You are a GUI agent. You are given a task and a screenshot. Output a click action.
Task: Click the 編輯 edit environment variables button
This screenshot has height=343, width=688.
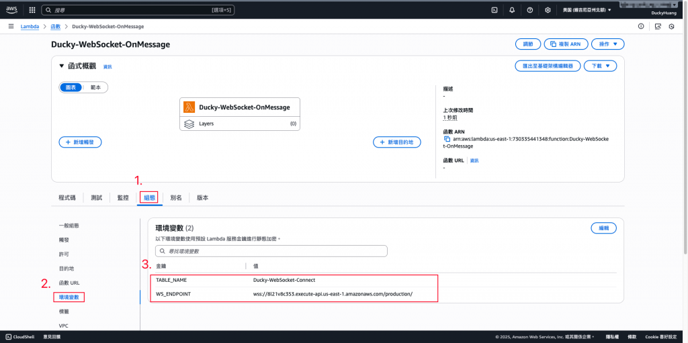click(604, 228)
